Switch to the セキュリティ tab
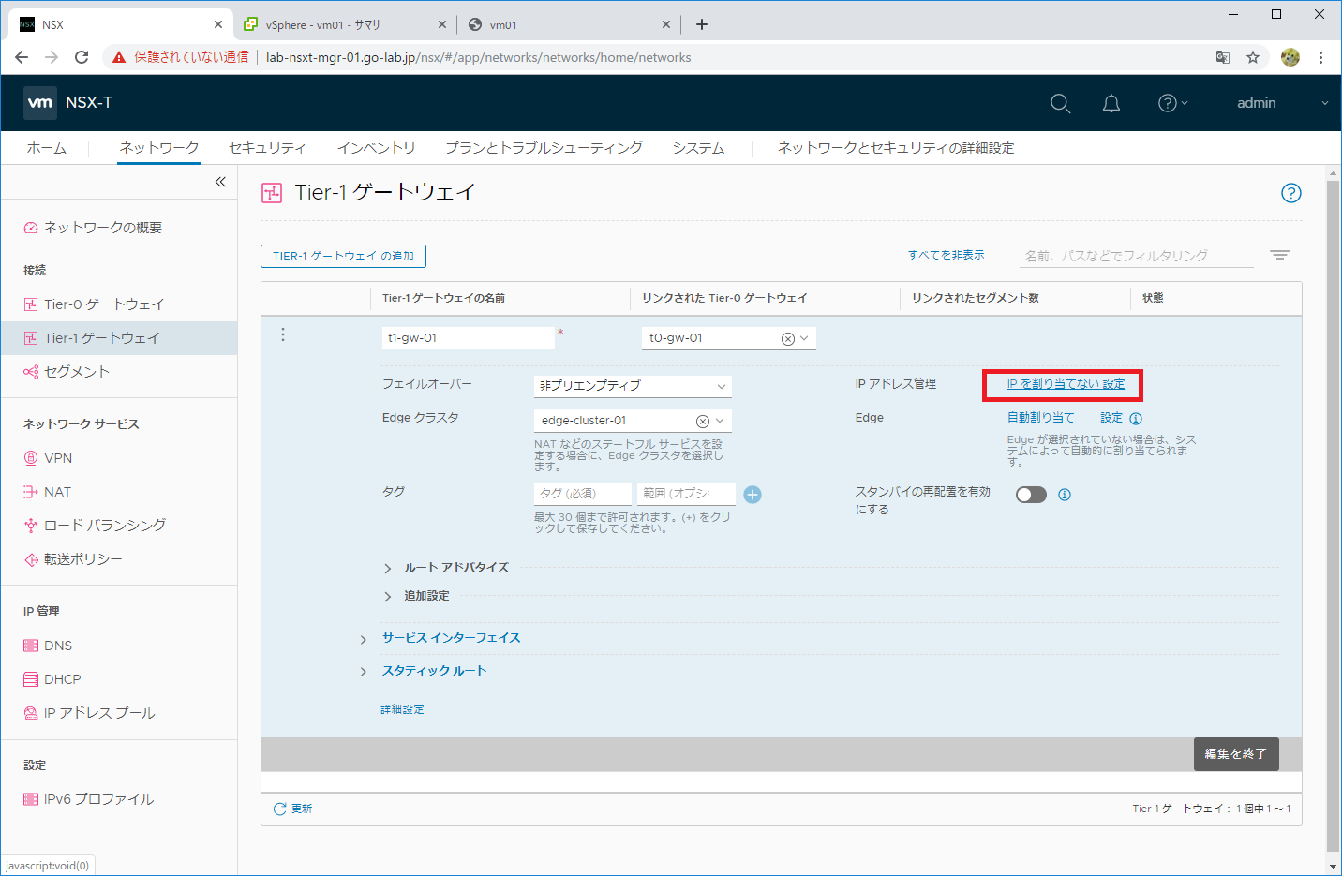Viewport: 1342px width, 876px height. 267,148
